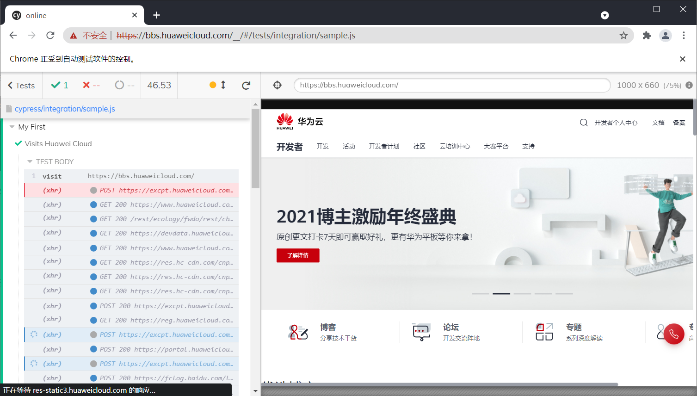The width and height of the screenshot is (697, 396).
Task: Dismiss the automated test software infobar
Action: (683, 59)
